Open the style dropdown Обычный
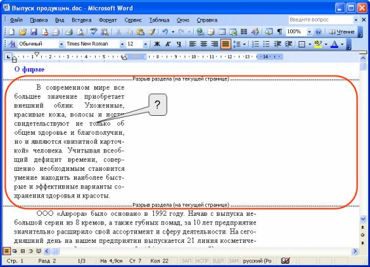The image size is (370, 267). click(61, 44)
